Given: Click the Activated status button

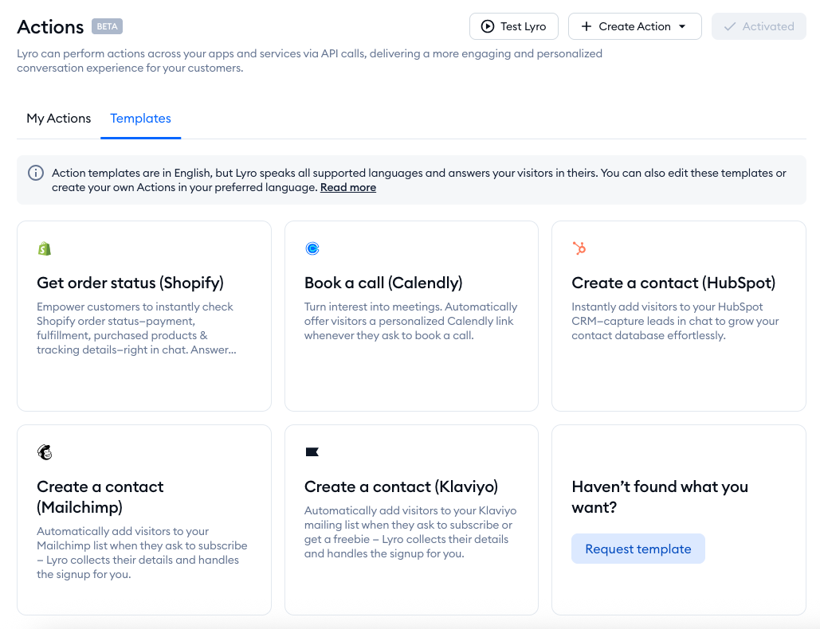Looking at the screenshot, I should pos(759,26).
